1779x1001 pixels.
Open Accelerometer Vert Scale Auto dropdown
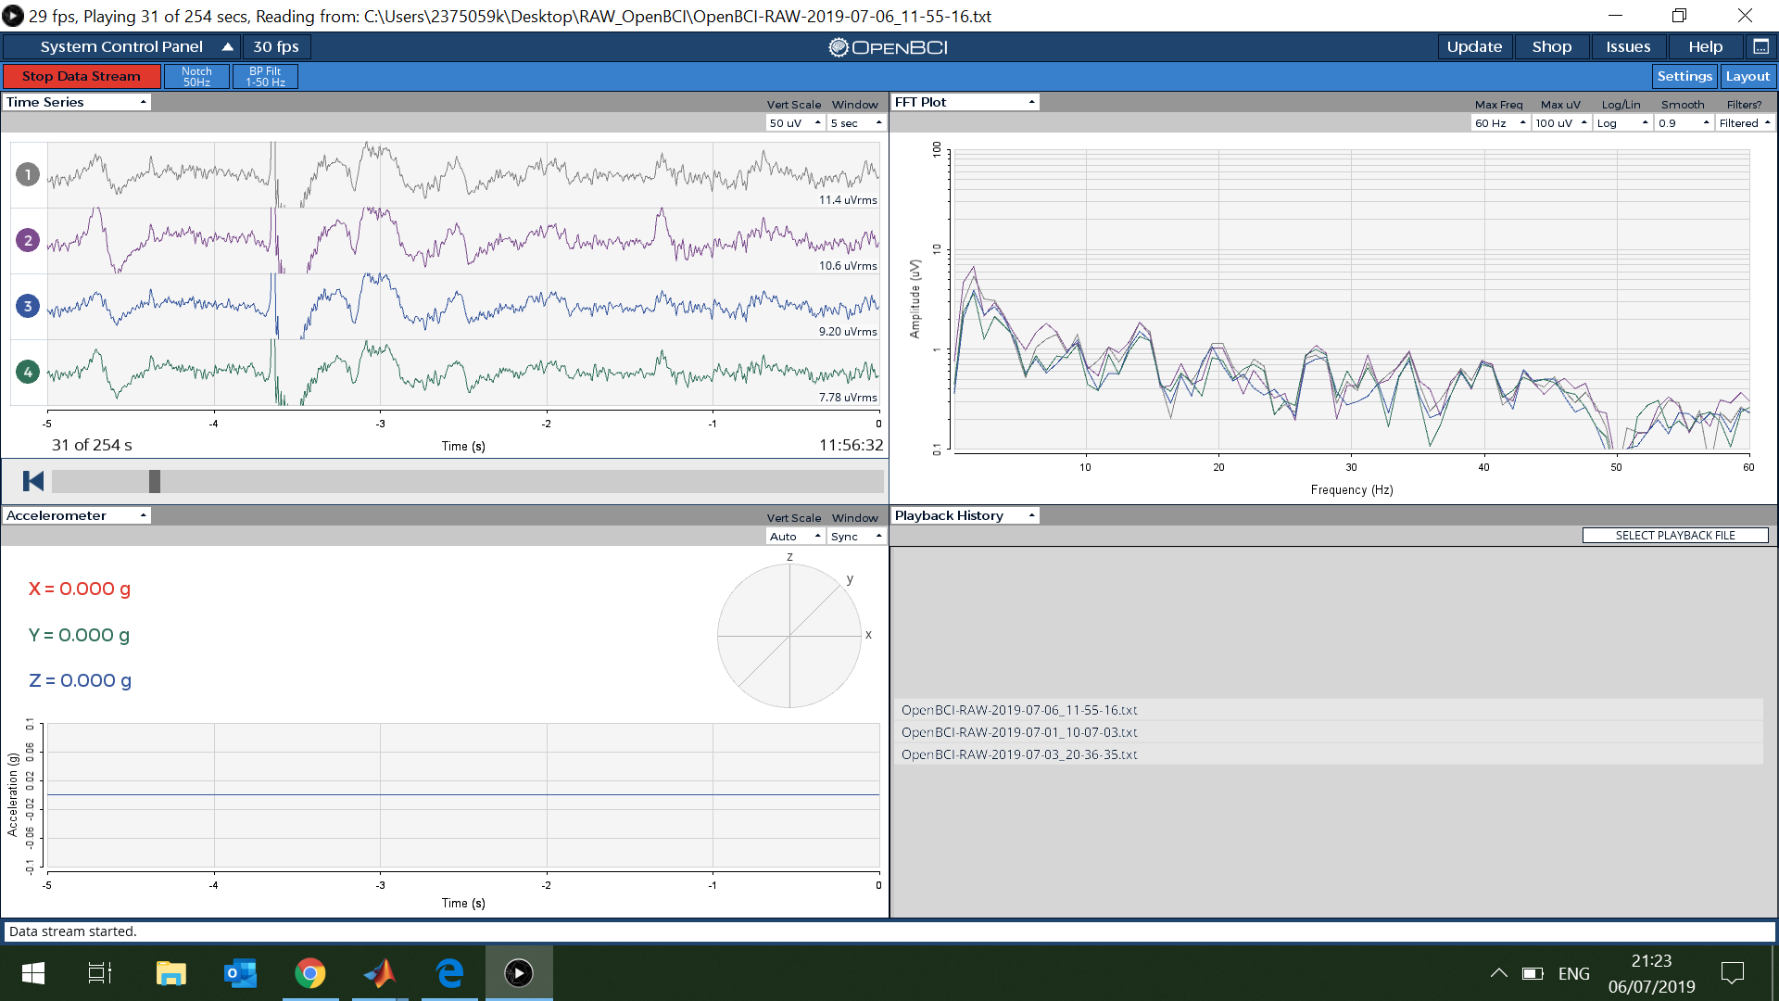click(795, 537)
